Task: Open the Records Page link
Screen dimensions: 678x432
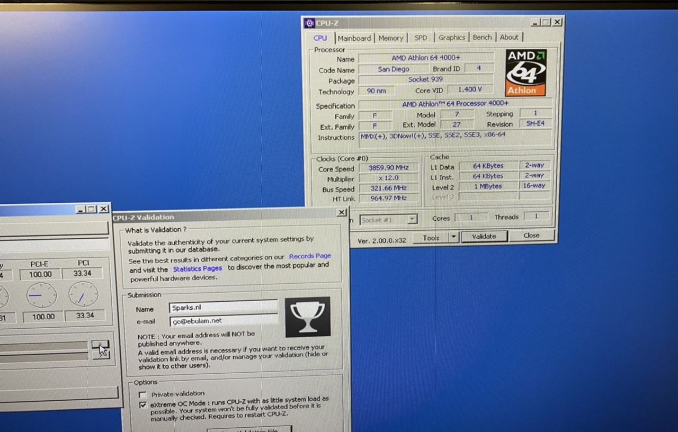Action: [310, 256]
